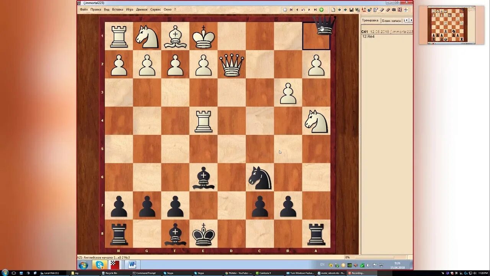Step one move back
The height and width of the screenshot is (276, 490).
[x=297, y=10]
